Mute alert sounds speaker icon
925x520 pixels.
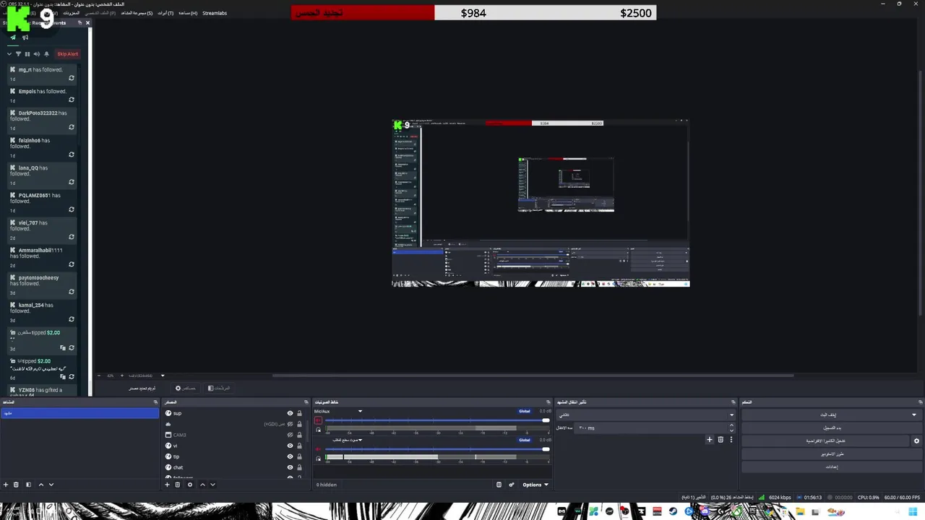coord(37,53)
